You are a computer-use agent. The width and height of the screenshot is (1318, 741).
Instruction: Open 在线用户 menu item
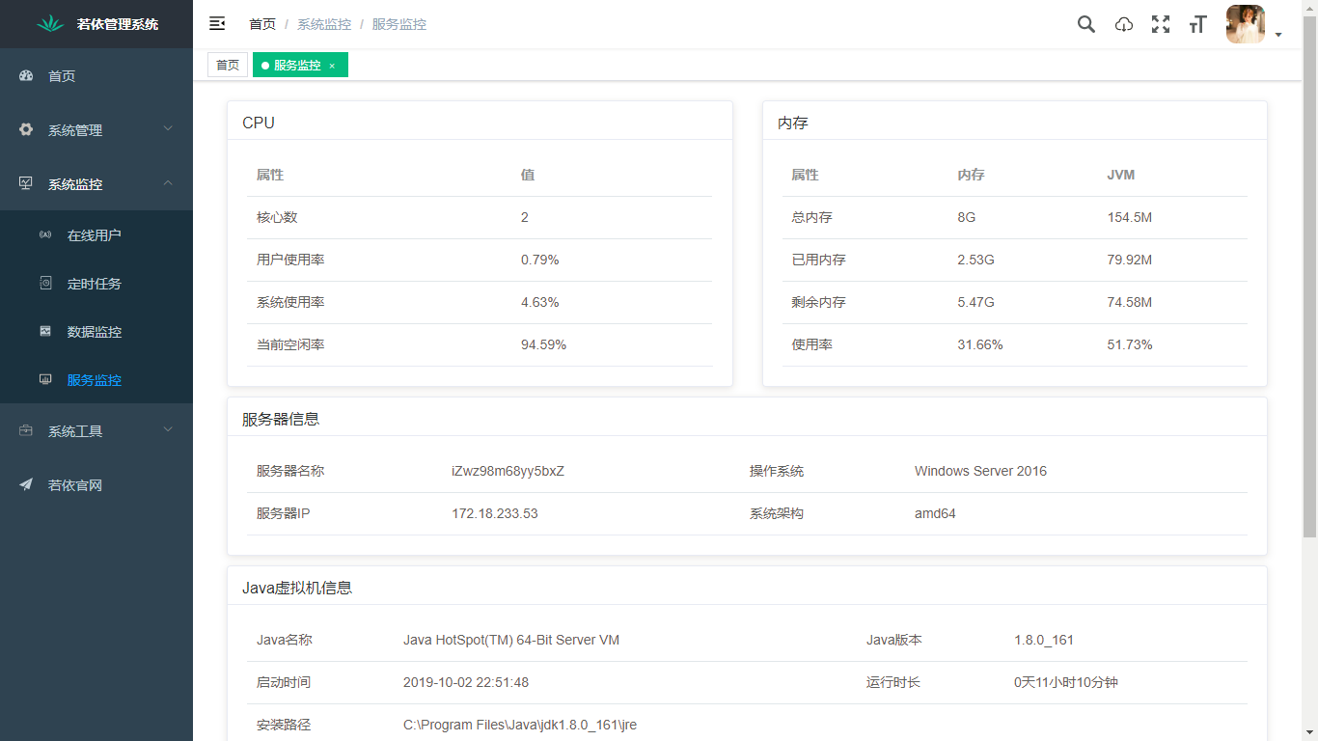96,235
